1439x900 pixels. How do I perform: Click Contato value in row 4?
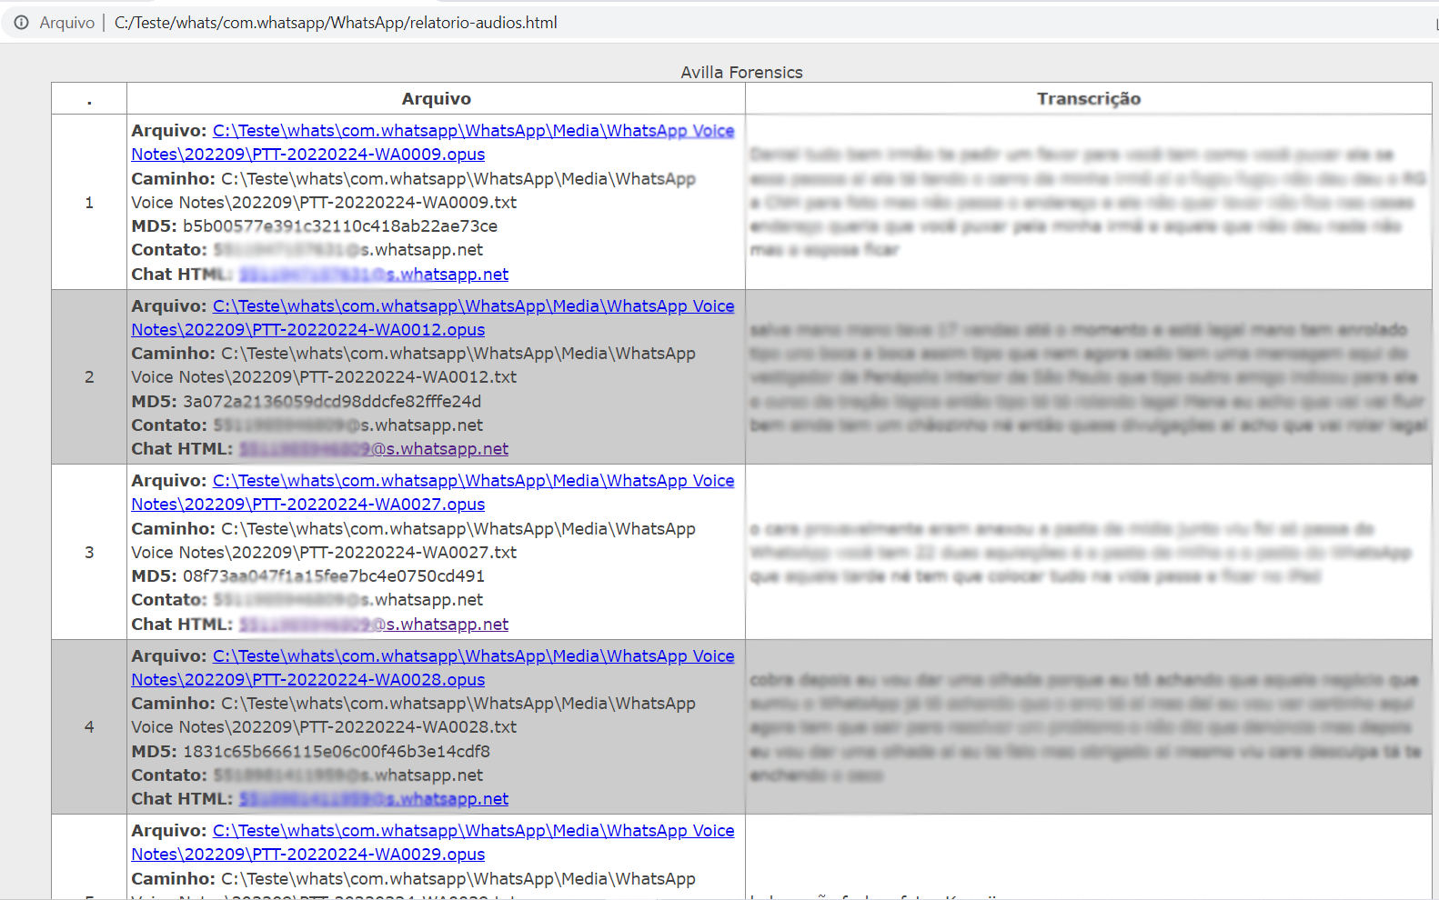[348, 775]
